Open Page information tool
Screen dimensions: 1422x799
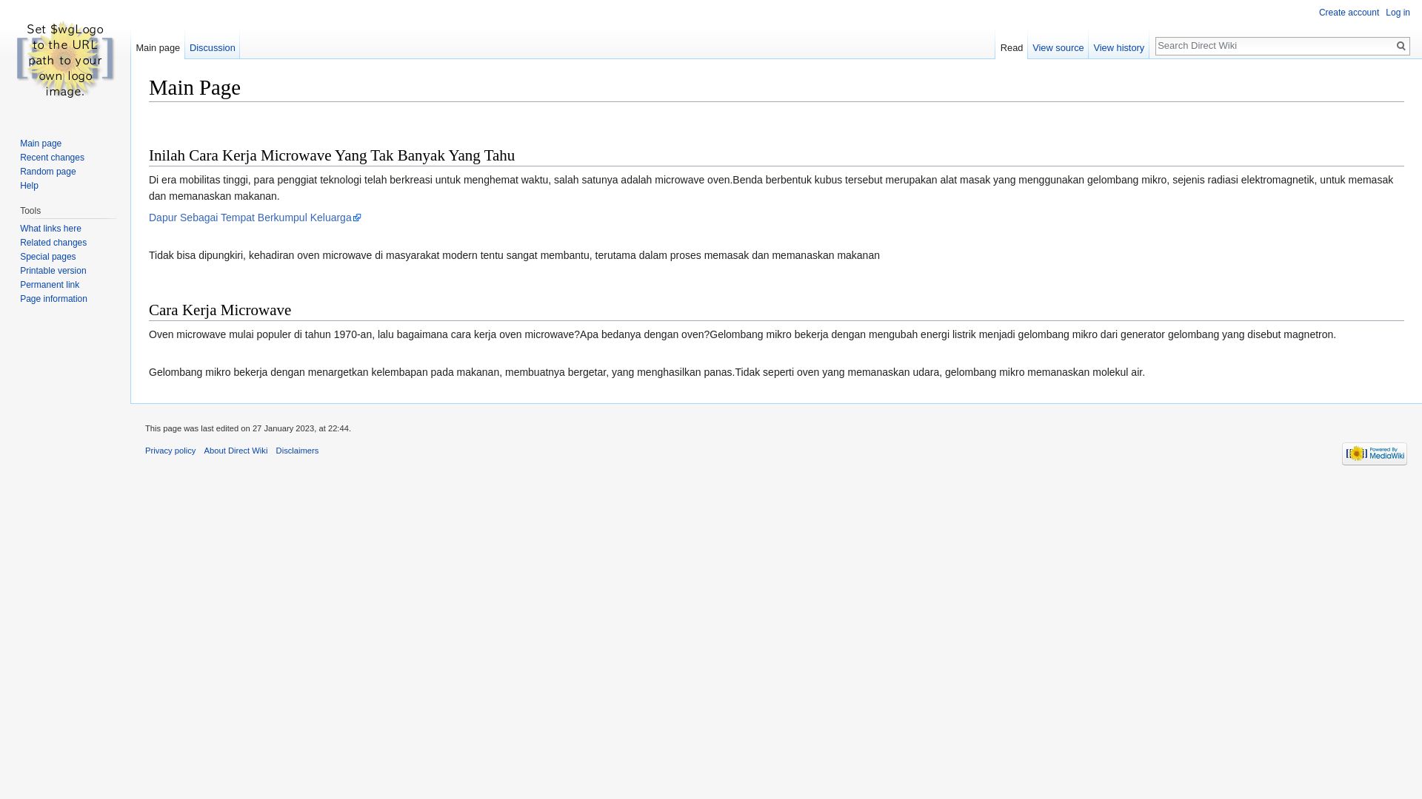tap(53, 299)
